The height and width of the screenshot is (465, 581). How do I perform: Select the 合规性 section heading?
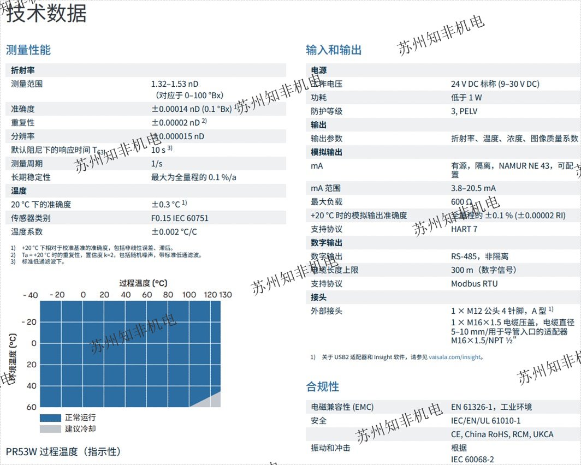tap(322, 387)
